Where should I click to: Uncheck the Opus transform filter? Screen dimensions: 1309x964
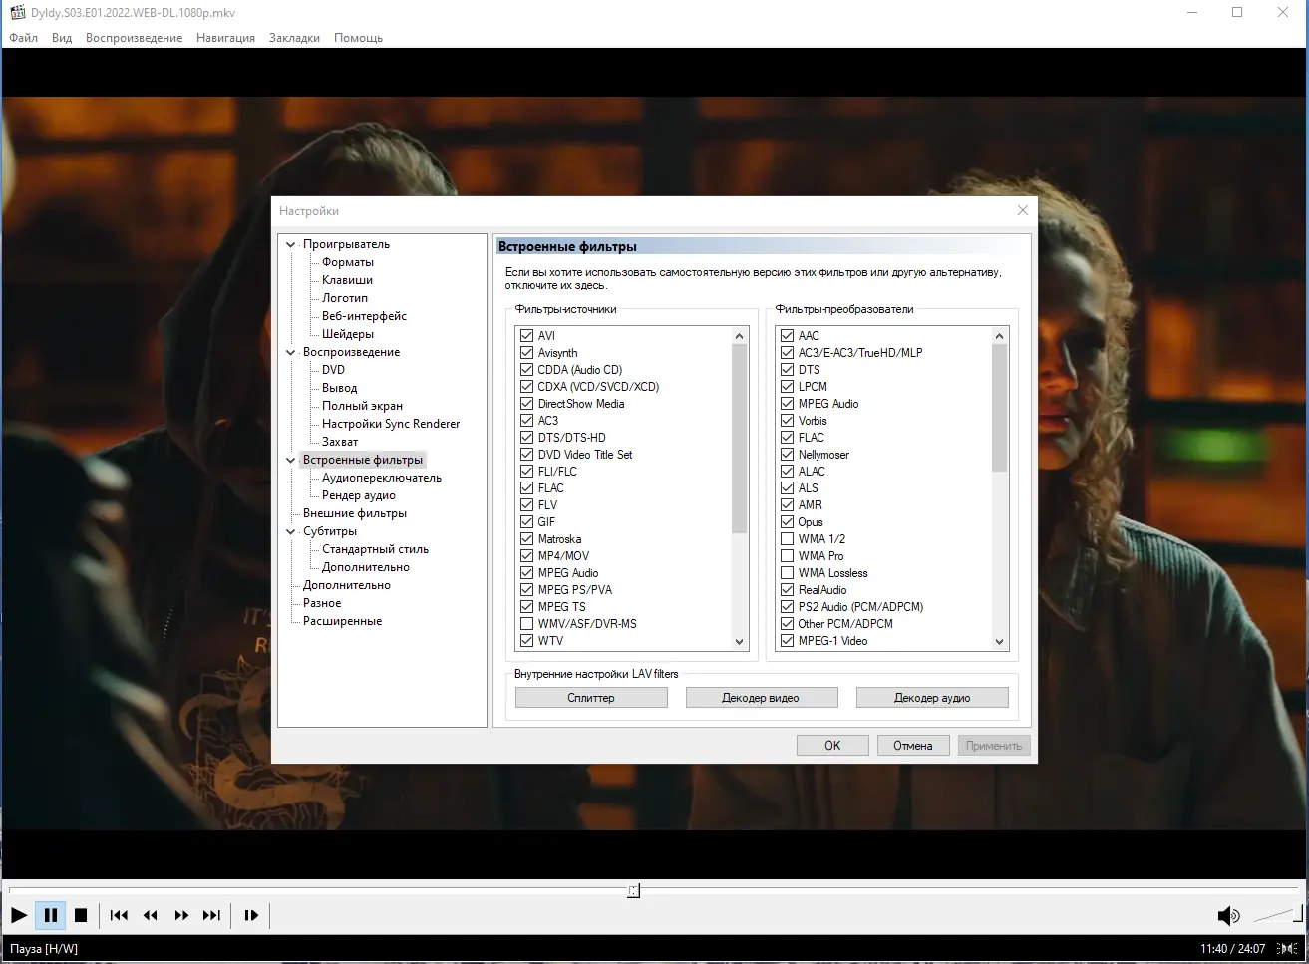click(x=787, y=522)
